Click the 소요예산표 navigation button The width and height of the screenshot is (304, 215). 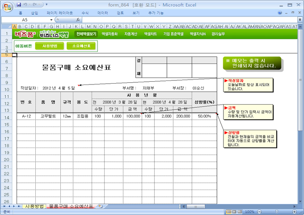tap(81, 46)
